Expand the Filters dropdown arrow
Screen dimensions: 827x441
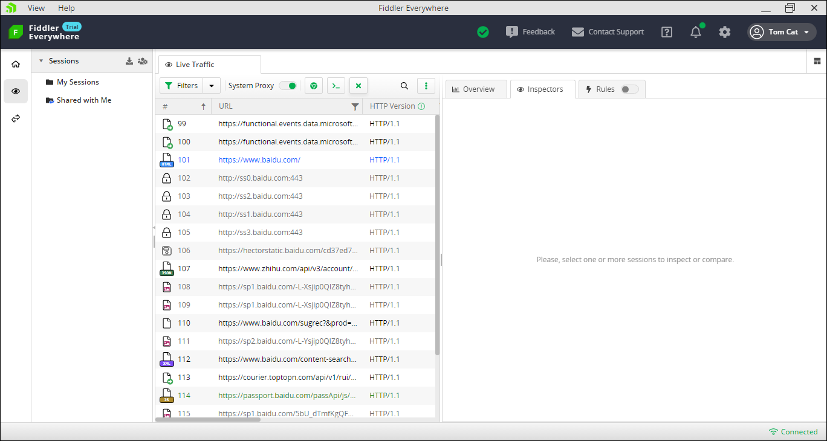pos(212,86)
